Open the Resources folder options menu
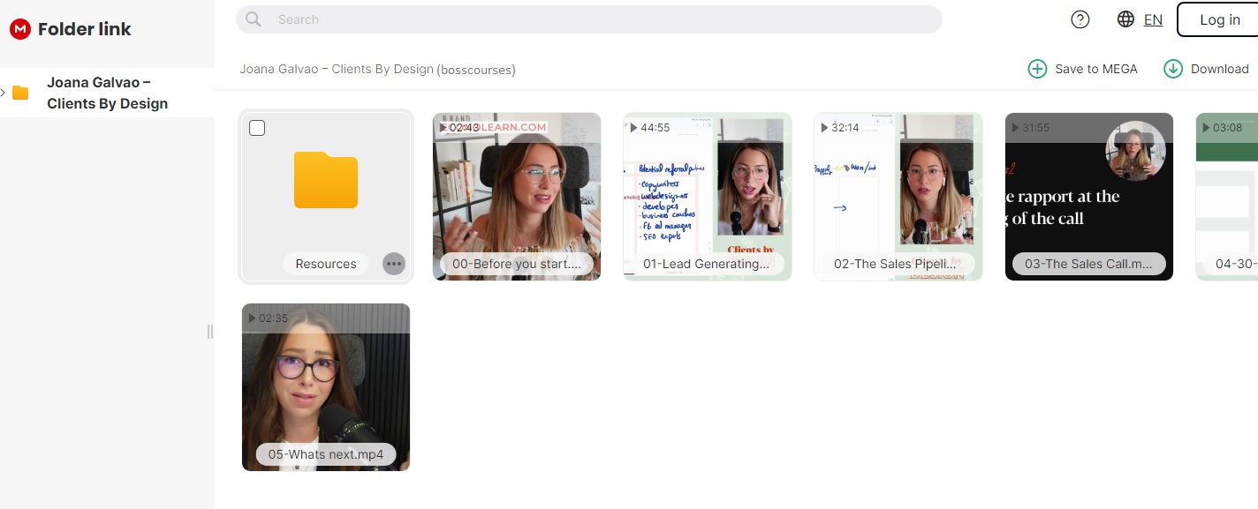The image size is (1258, 509). [x=394, y=264]
